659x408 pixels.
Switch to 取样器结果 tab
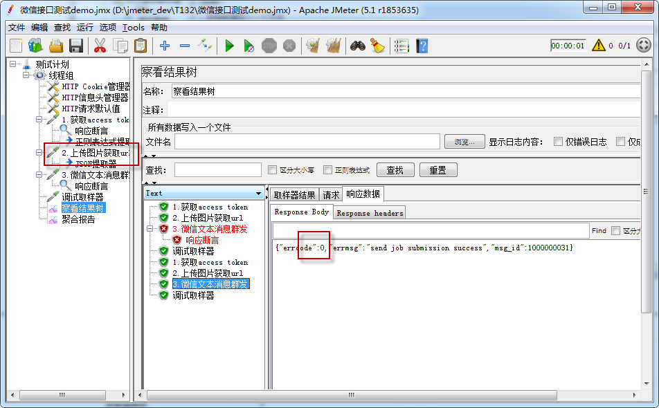pyautogui.click(x=295, y=195)
